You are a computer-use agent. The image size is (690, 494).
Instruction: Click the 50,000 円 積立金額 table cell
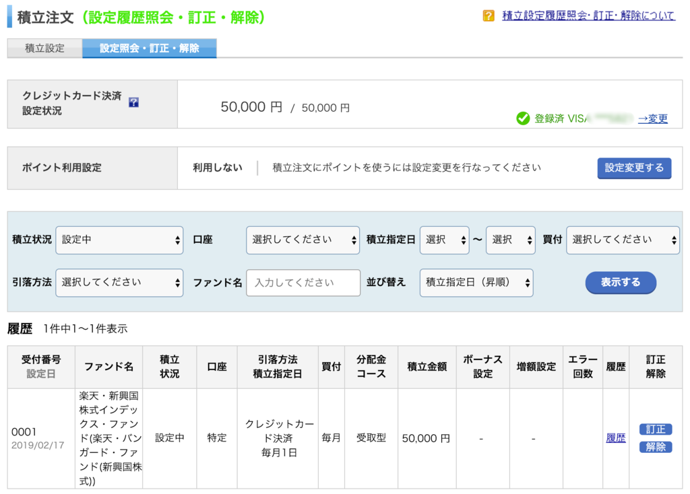click(426, 438)
